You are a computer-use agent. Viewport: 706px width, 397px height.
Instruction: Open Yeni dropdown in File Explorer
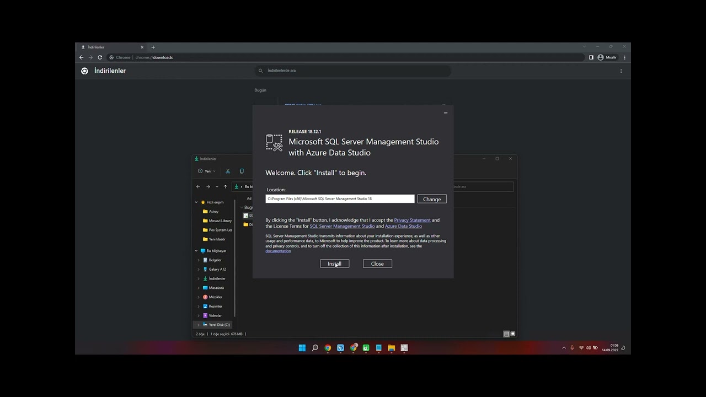[207, 171]
